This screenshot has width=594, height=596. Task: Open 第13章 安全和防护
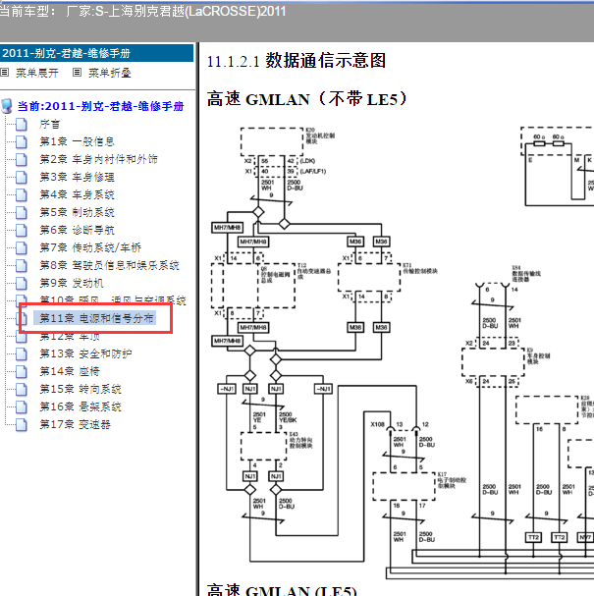(85, 353)
